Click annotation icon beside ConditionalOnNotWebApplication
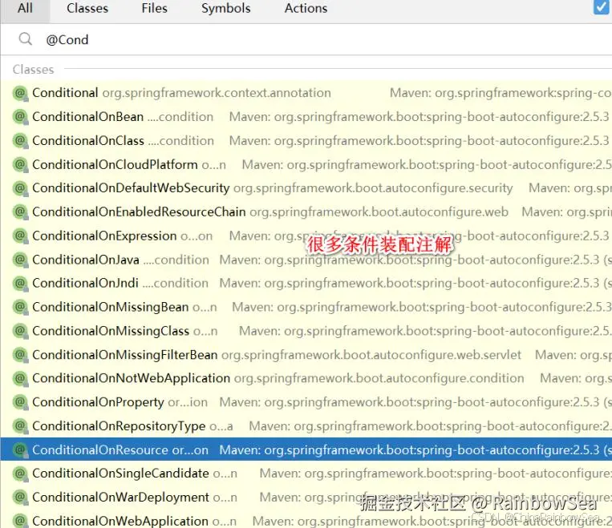The width and height of the screenshot is (612, 528). 20,378
